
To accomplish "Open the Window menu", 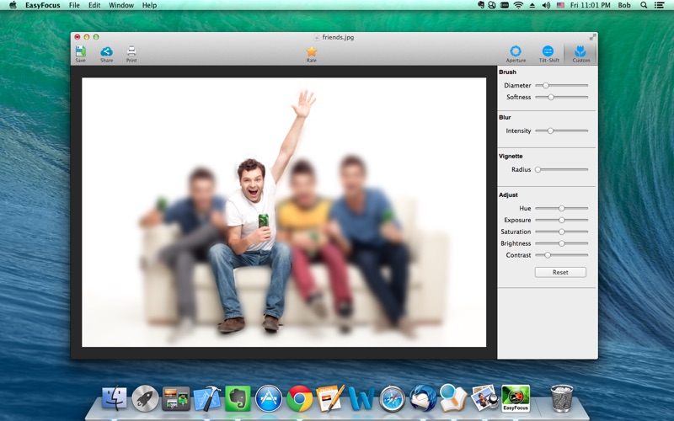I will [x=121, y=5].
